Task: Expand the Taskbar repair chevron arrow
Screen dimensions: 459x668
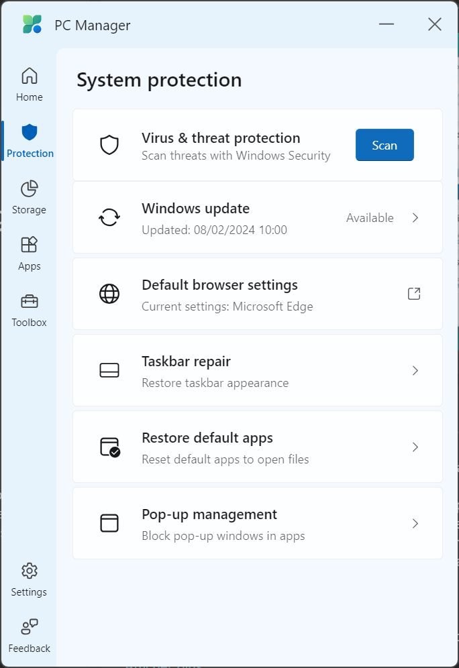Action: tap(415, 371)
